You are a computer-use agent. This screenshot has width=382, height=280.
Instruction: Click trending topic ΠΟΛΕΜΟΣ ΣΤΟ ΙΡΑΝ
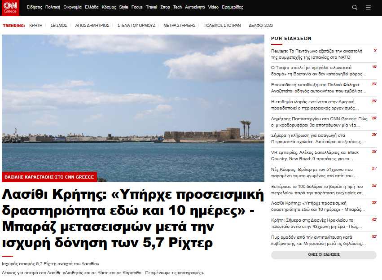tap(222, 26)
